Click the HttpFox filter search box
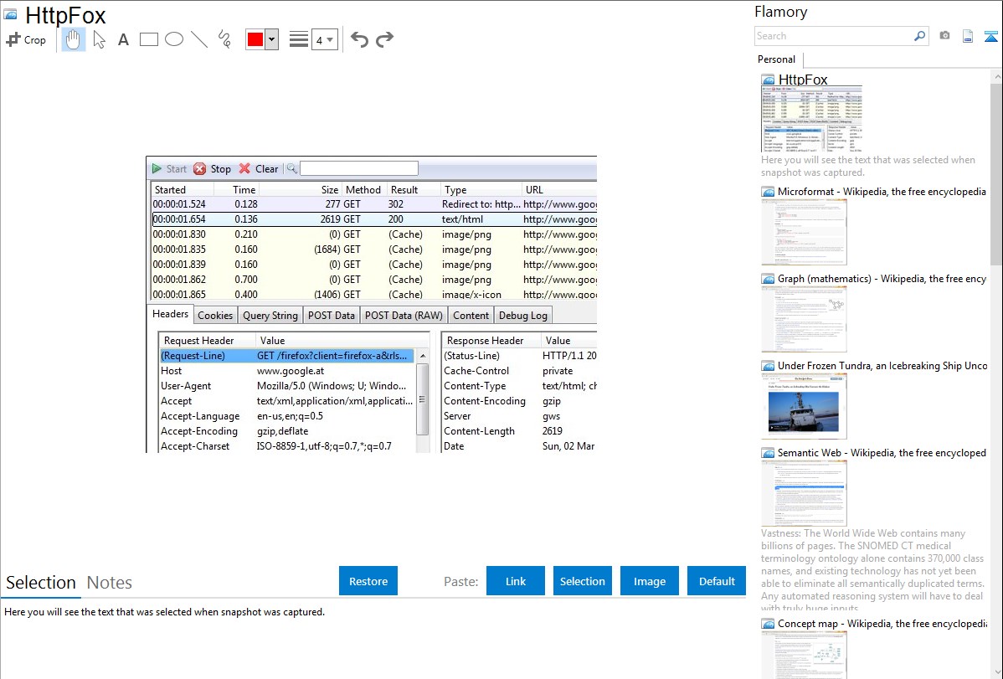Screen dimensions: 1003x679 [x=359, y=169]
